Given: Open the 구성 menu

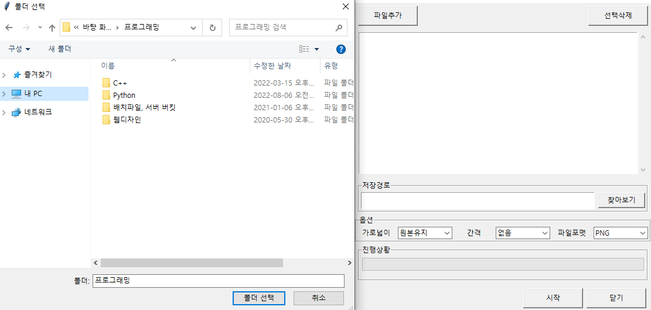Looking at the screenshot, I should click(x=19, y=49).
